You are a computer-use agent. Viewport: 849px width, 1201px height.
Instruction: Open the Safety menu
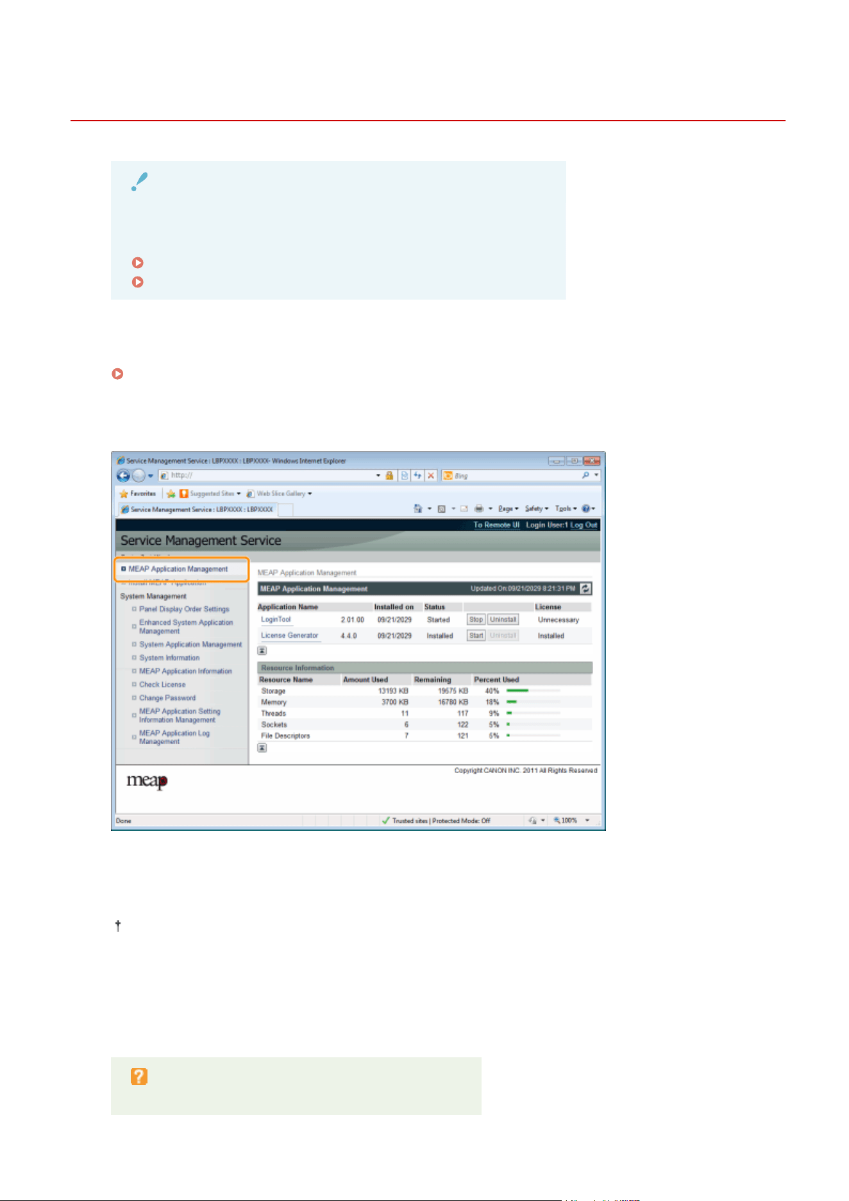[x=537, y=509]
